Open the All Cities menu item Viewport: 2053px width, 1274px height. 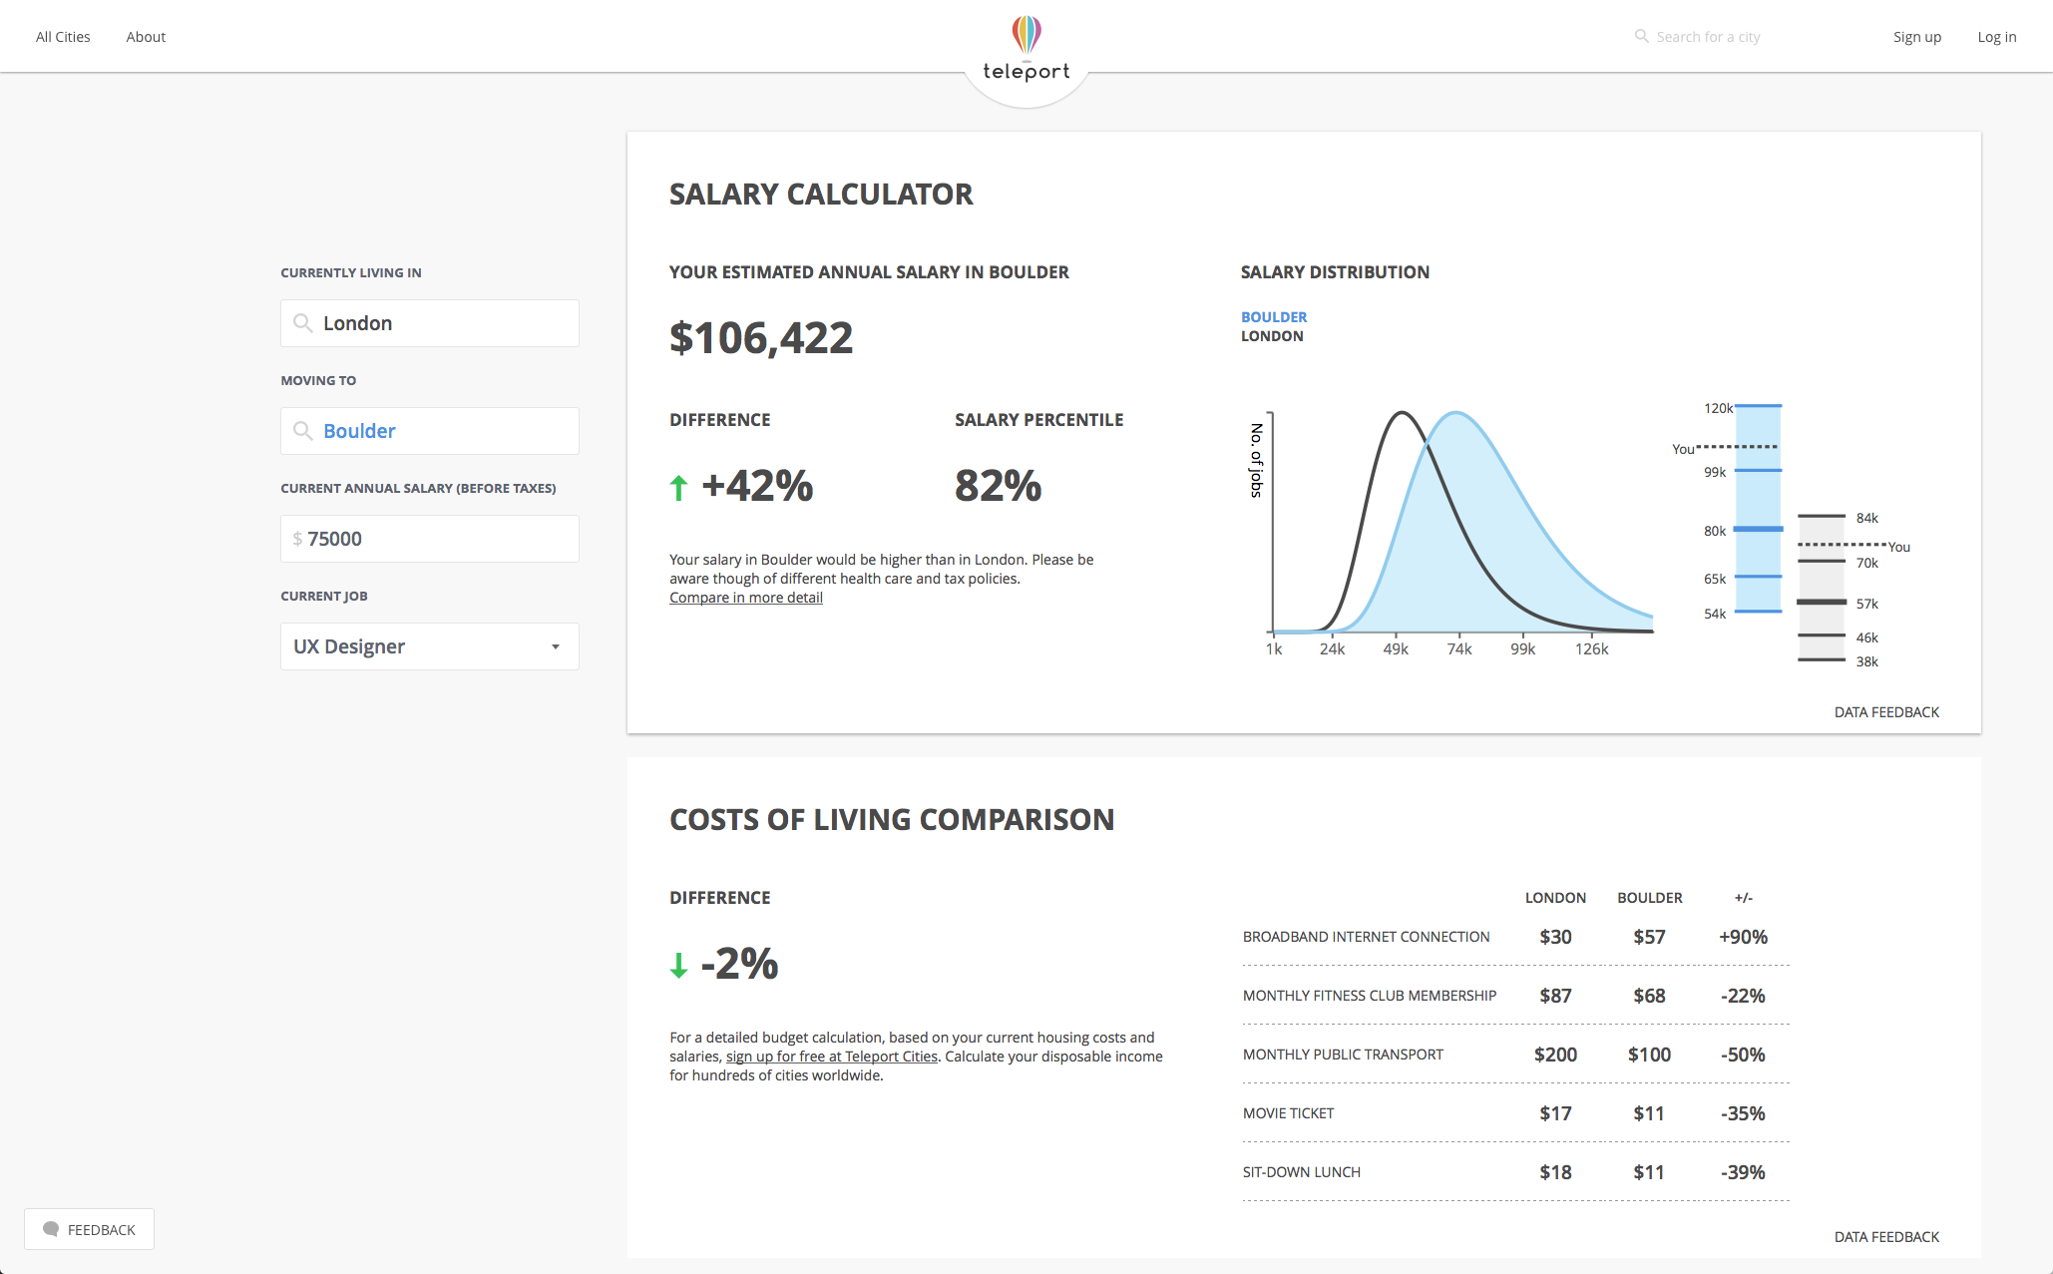pyautogui.click(x=63, y=37)
